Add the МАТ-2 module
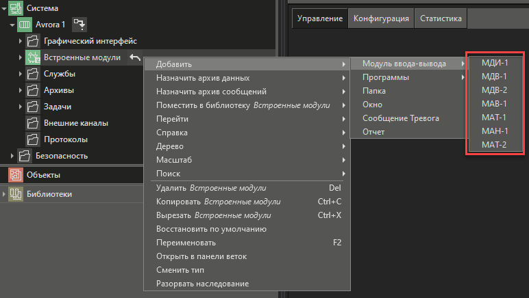 coord(495,145)
